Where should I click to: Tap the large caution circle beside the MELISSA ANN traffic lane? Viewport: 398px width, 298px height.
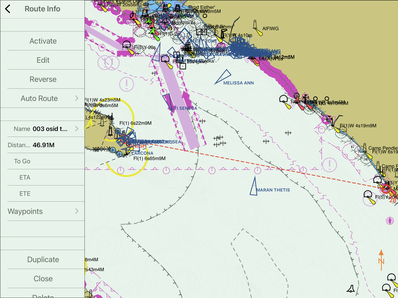point(126,84)
